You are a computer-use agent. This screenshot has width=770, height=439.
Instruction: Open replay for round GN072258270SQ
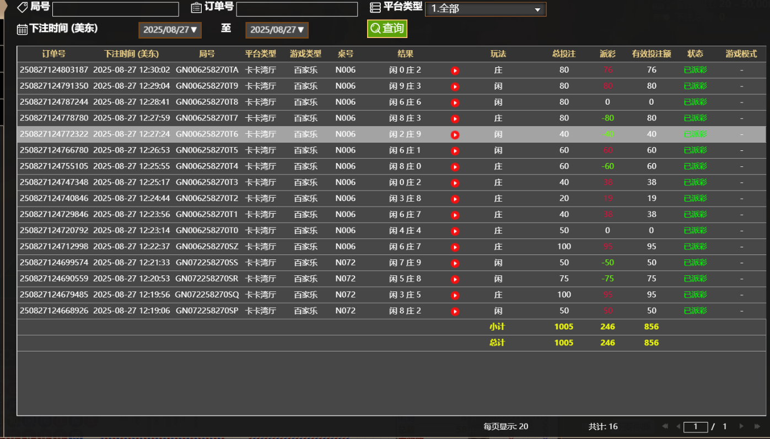tap(455, 295)
